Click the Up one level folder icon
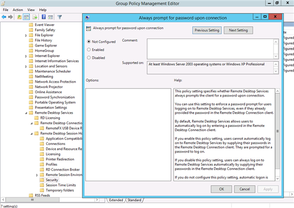 point(19,17)
